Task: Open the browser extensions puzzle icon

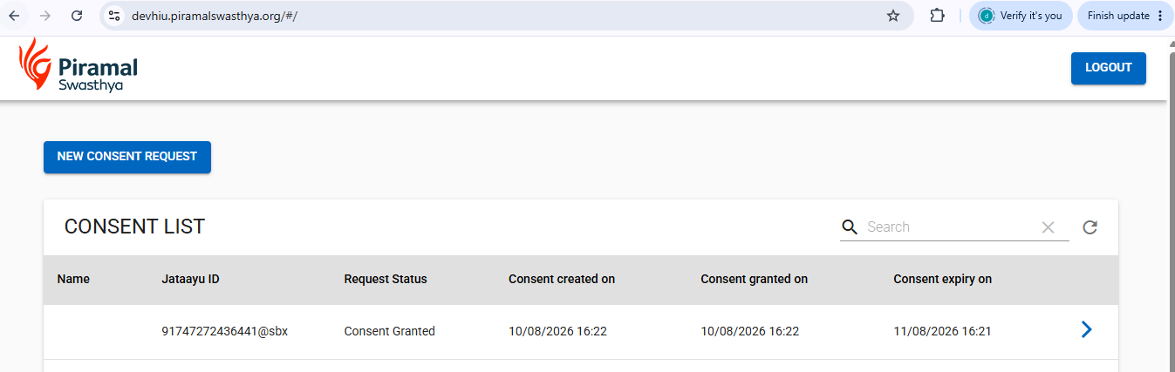Action: pos(938,16)
